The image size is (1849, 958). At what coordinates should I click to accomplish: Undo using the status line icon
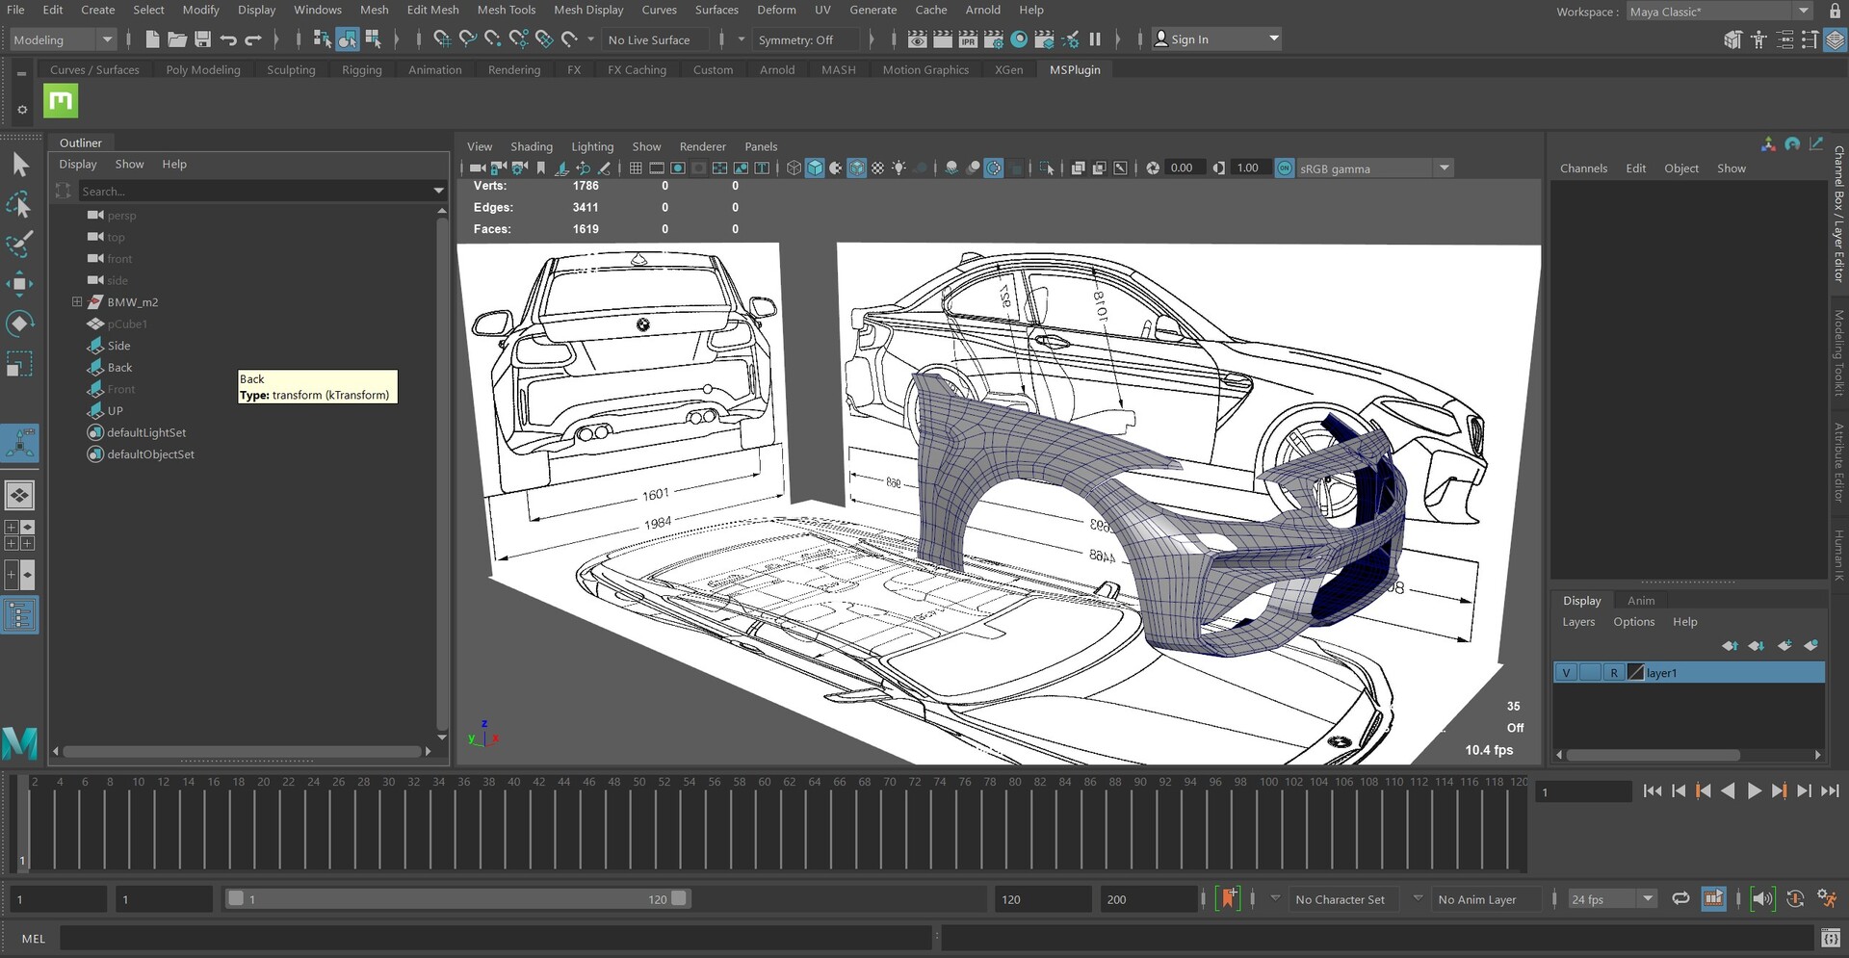click(x=228, y=39)
